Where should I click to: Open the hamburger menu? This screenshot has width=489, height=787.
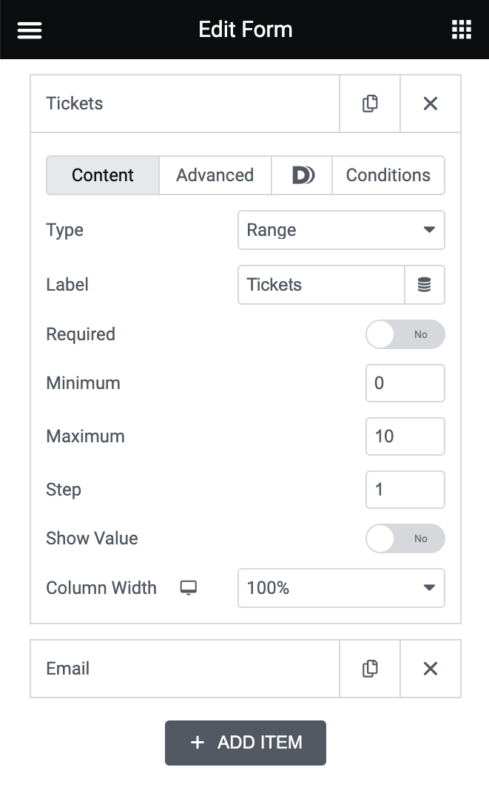point(30,30)
